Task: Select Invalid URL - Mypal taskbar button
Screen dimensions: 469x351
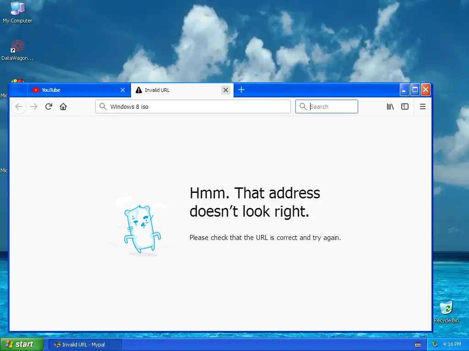Action: [85, 345]
